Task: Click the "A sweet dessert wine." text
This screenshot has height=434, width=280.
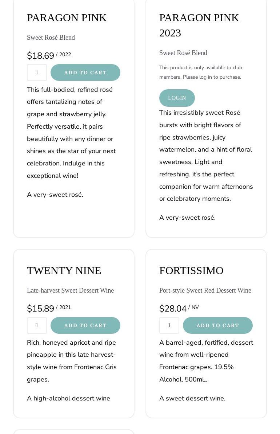Action: click(x=192, y=398)
